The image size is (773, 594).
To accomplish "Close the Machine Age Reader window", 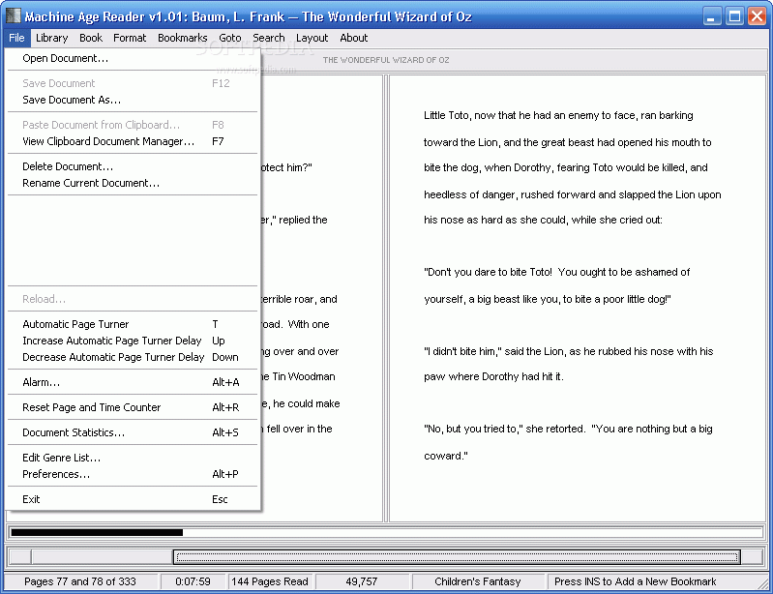I will [758, 16].
